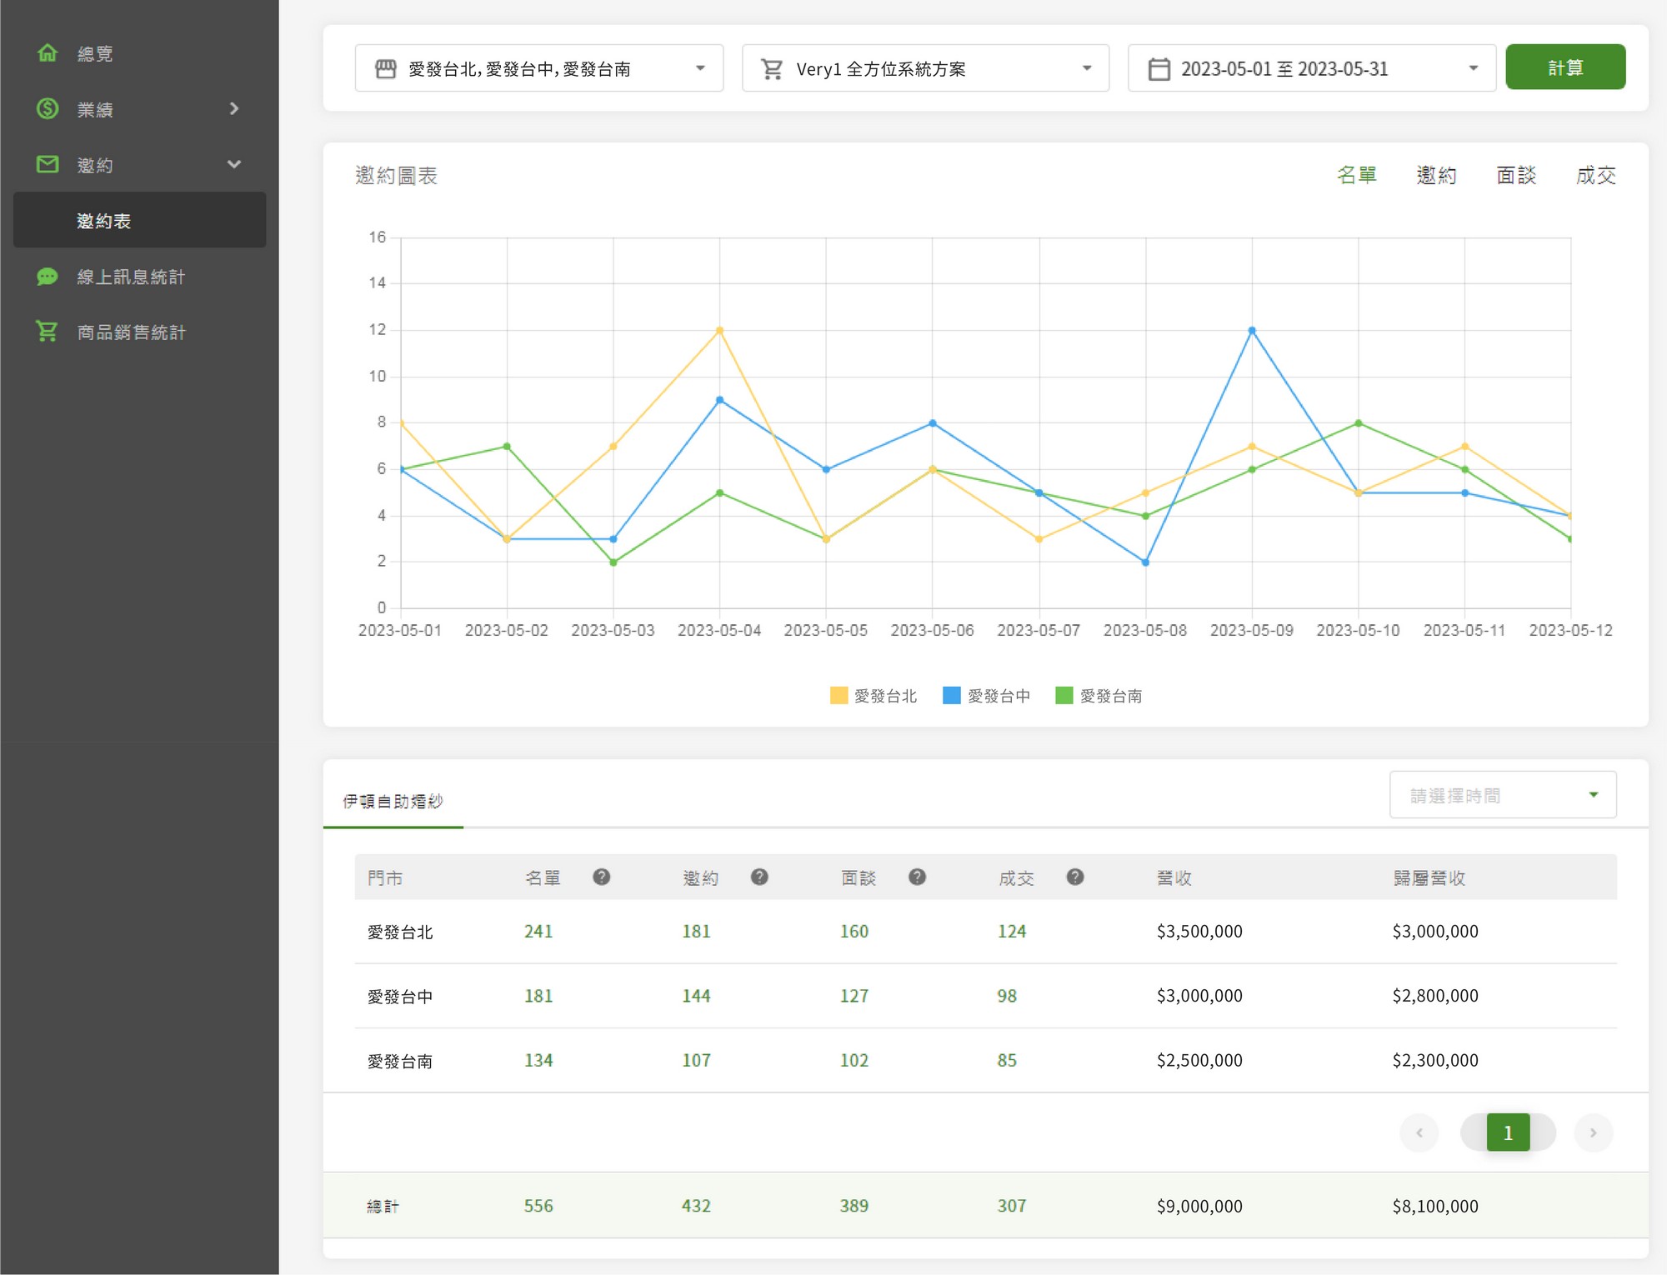
Task: Select the 伊頓自助婚紗 tab
Action: 393,801
